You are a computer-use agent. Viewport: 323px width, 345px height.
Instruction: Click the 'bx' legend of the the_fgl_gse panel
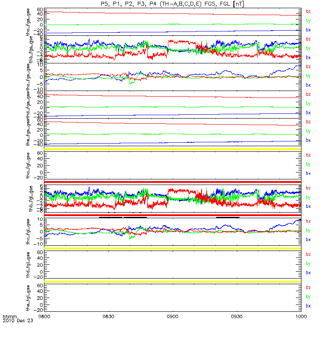click(308, 306)
